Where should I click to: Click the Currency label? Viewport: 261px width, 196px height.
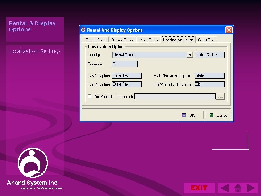[x=95, y=64]
